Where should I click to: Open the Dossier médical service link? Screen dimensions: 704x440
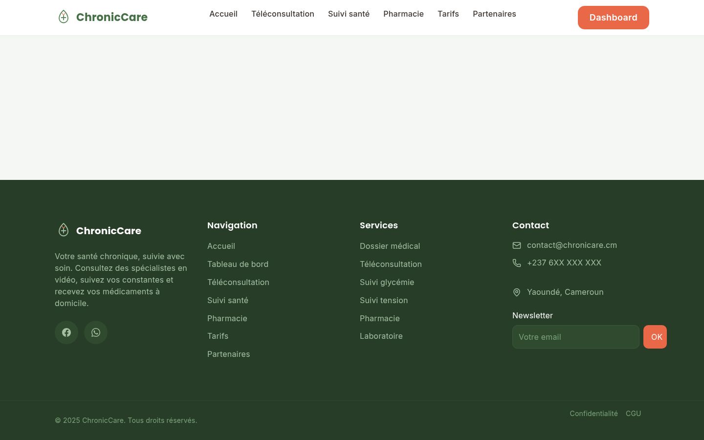point(390,246)
